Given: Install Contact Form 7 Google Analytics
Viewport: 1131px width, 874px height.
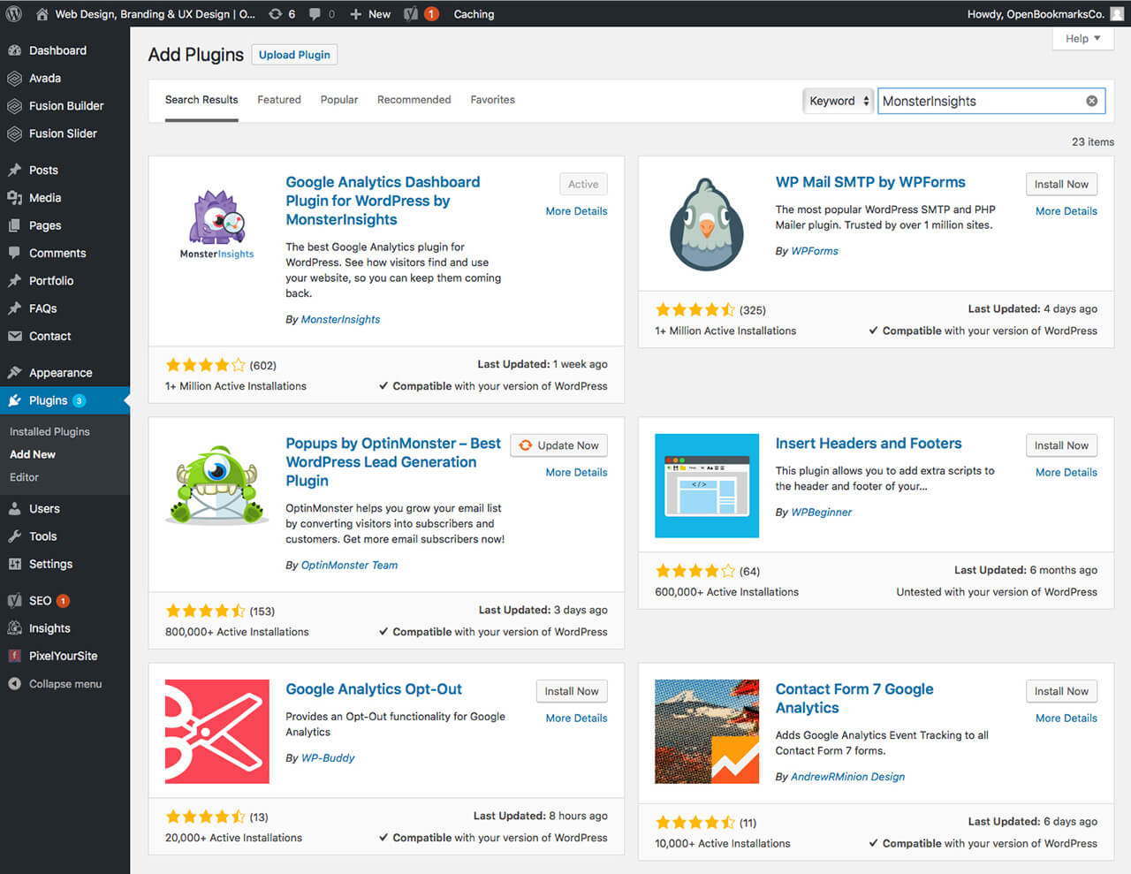Looking at the screenshot, I should click(1061, 691).
